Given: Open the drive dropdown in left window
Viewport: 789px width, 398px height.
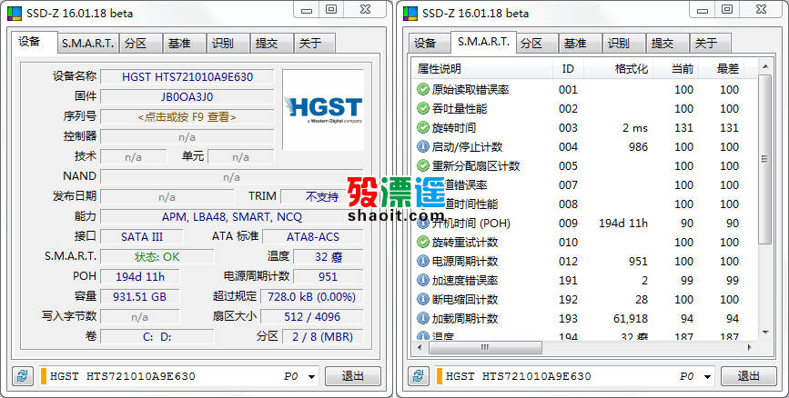Looking at the screenshot, I should [311, 376].
